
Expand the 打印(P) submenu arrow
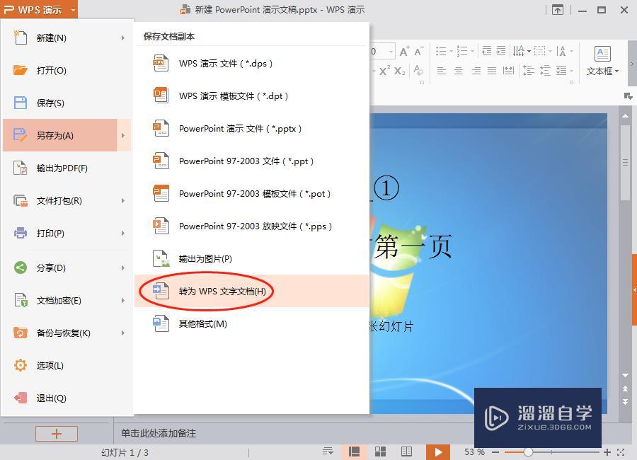(x=122, y=233)
